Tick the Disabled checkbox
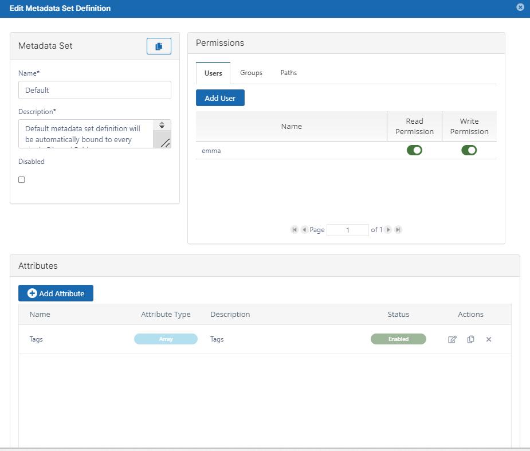Viewport: 530px width, 451px height. point(22,179)
